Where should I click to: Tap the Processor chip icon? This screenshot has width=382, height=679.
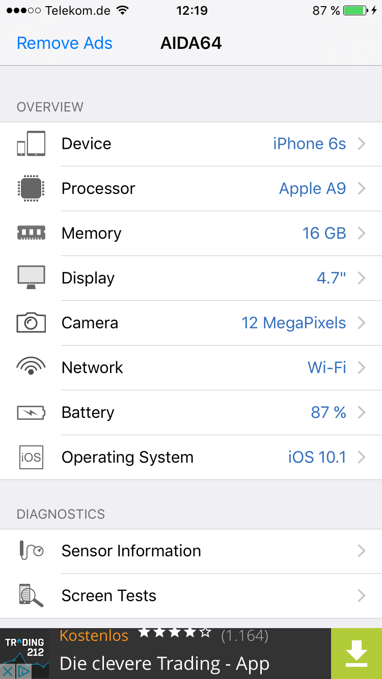pyautogui.click(x=31, y=188)
